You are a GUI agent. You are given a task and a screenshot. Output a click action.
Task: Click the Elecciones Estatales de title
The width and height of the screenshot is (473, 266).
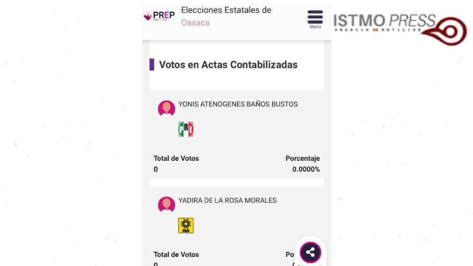pos(226,10)
